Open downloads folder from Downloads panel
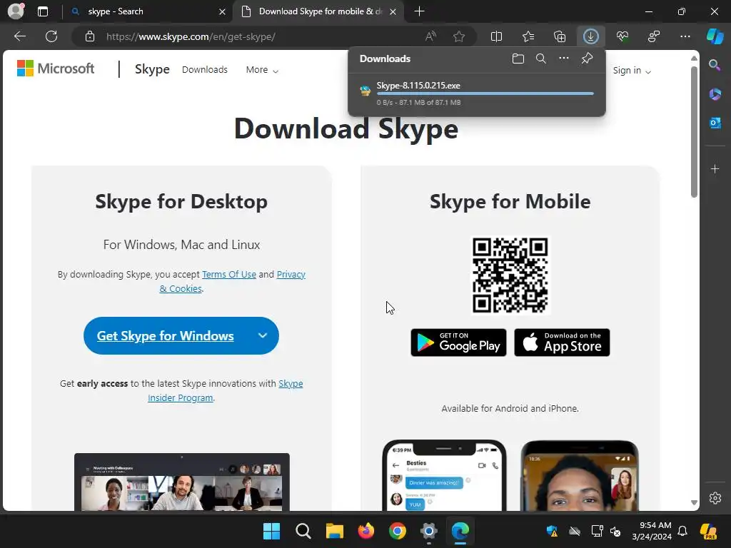 click(x=518, y=59)
